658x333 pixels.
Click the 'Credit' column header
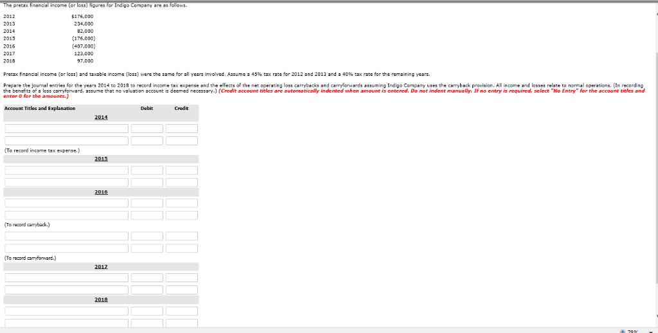click(x=181, y=109)
